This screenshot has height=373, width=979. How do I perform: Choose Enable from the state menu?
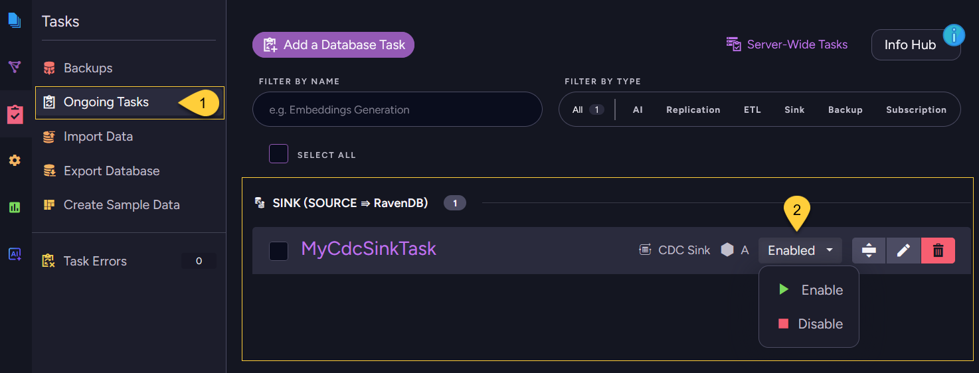pos(809,290)
